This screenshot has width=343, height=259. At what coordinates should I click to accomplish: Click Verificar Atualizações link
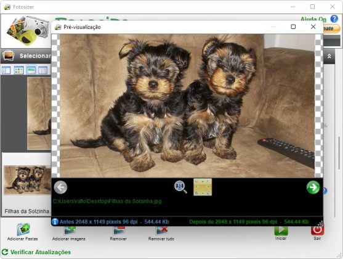tap(41, 252)
